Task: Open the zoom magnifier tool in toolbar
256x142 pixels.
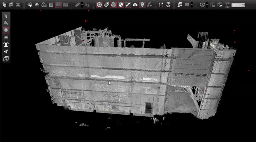Action: click(x=18, y=5)
